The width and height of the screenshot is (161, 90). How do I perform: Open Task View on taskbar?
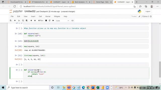click(58, 87)
